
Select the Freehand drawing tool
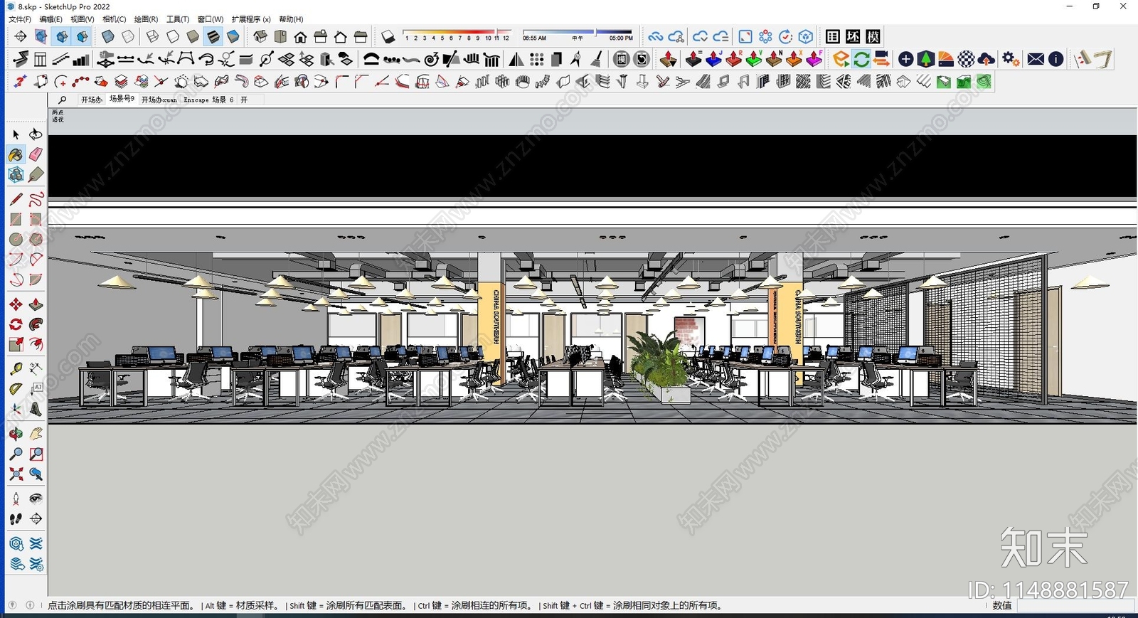[x=36, y=199]
